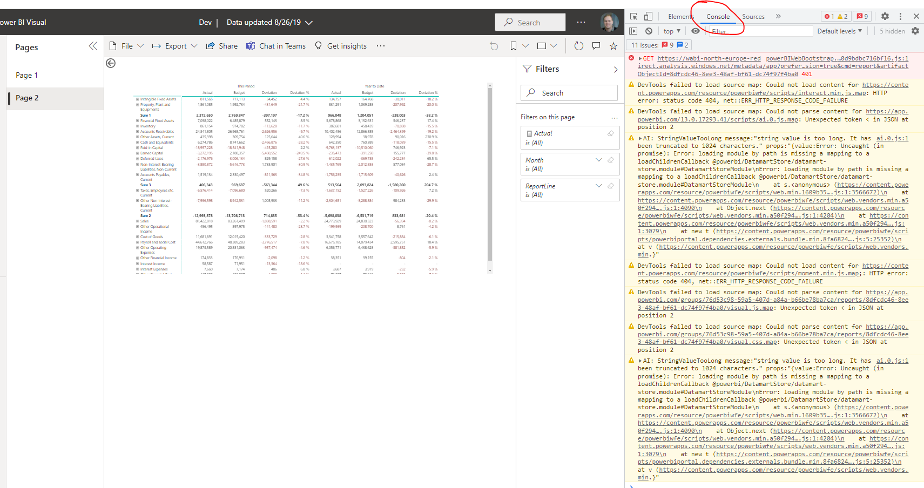This screenshot has height=488, width=924.
Task: Switch to the Sources tab
Action: [x=753, y=16]
